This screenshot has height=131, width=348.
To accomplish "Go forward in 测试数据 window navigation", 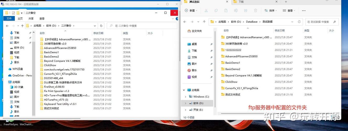I will click(x=192, y=22).
